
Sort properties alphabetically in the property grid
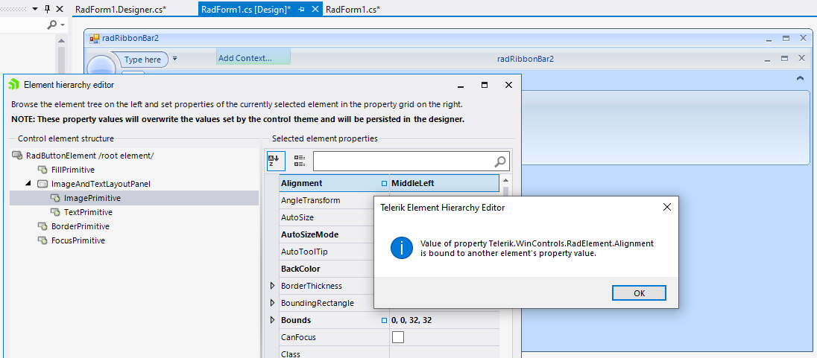coord(274,161)
